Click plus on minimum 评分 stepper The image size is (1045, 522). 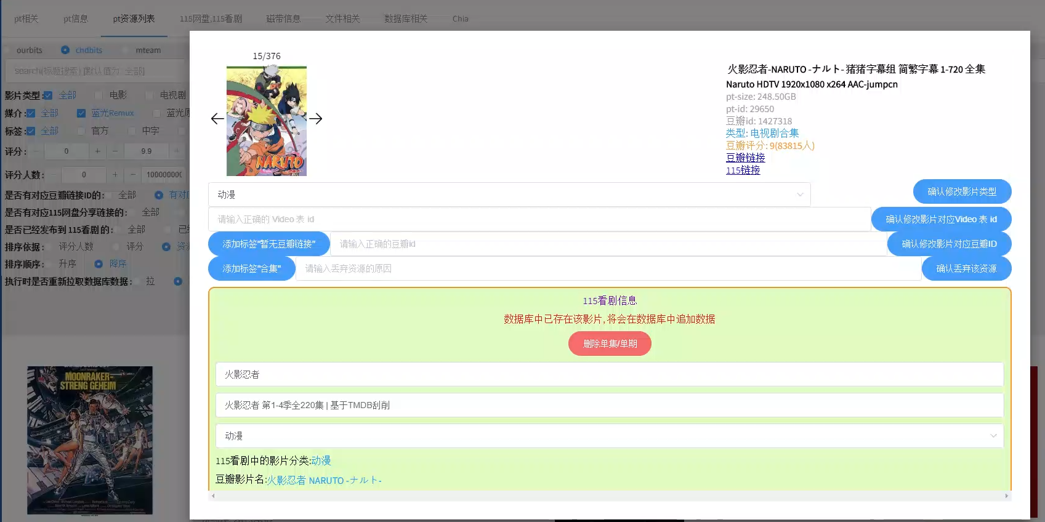(97, 151)
